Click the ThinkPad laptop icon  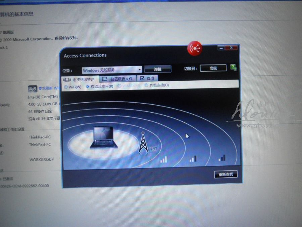102,137
